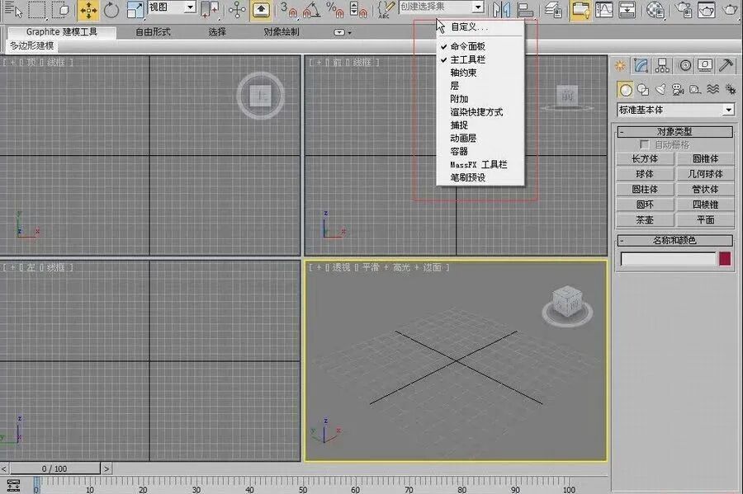Screen dimensions: 743x494
Task: Open the Edit Named Selection Sets tool
Action: tap(386, 10)
